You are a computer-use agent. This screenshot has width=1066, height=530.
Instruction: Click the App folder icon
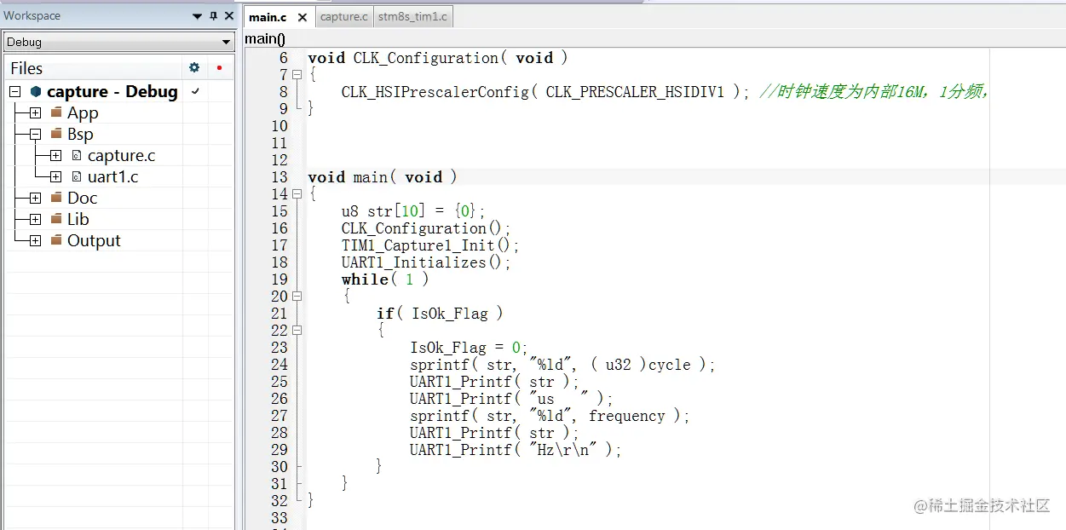[x=56, y=112]
